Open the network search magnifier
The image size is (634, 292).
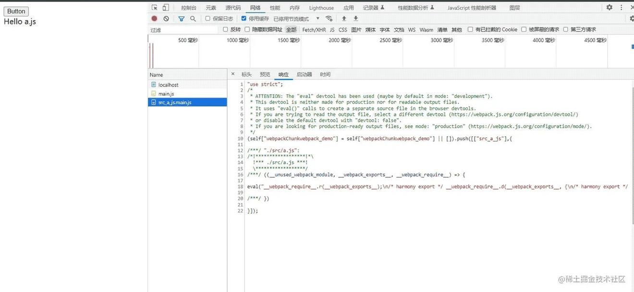[x=193, y=19]
